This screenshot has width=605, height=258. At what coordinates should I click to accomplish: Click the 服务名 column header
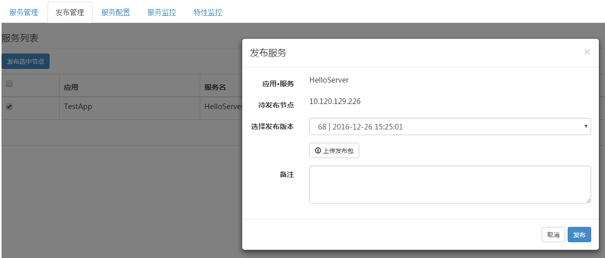(x=215, y=87)
